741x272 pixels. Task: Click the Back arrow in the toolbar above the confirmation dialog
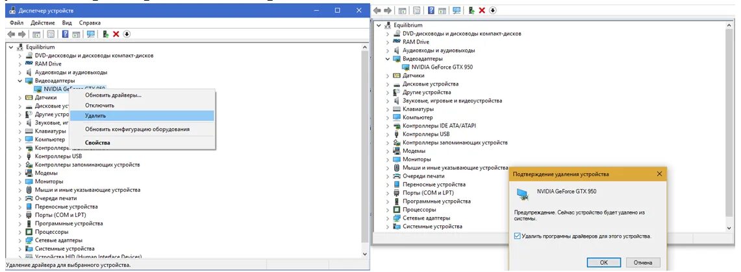click(377, 10)
